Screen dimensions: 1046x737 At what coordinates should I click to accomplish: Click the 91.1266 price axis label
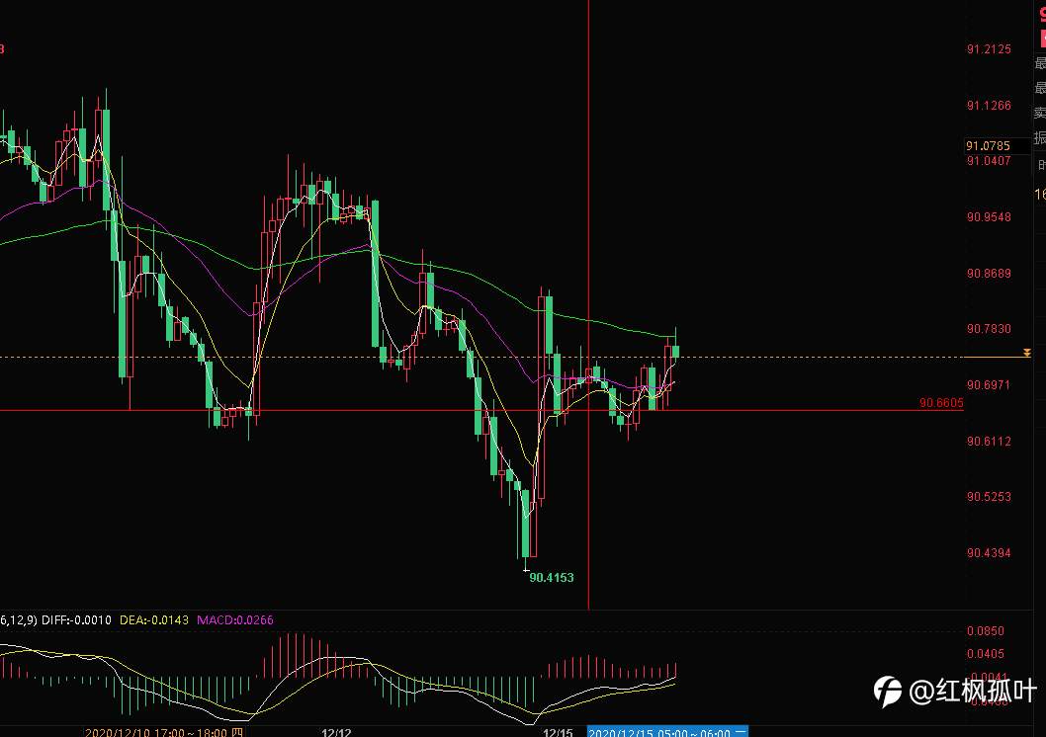(989, 106)
